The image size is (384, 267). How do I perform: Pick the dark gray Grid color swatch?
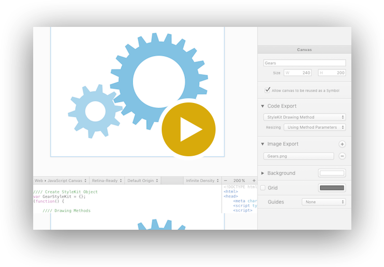pyautogui.click(x=332, y=188)
